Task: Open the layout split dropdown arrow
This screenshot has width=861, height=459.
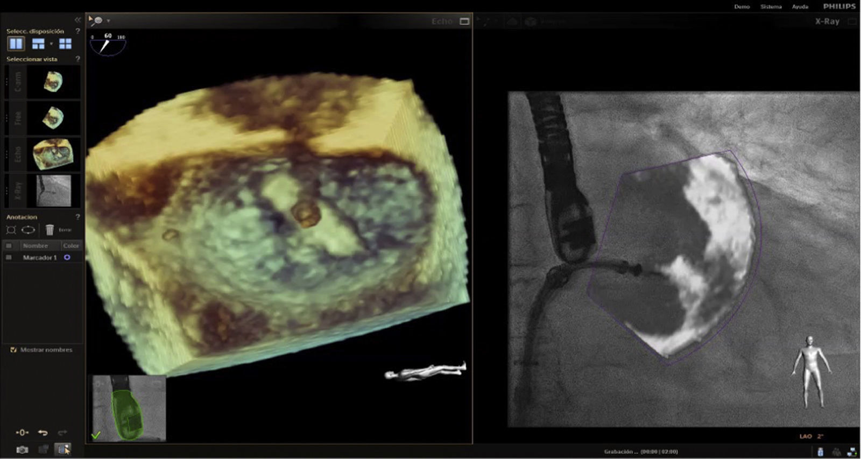Action: tap(51, 44)
